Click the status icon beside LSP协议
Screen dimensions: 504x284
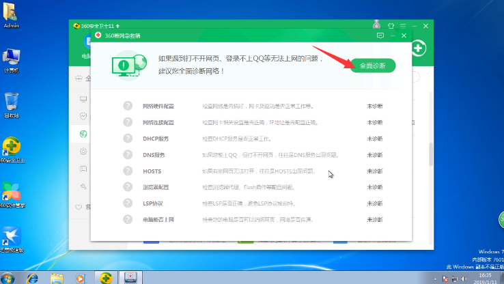[x=128, y=203]
